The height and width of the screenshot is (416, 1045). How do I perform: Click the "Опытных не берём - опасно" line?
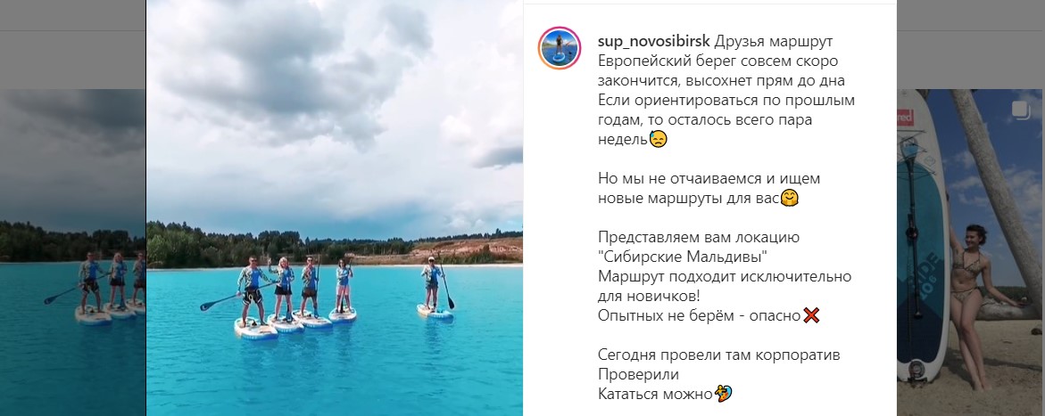pos(699,316)
